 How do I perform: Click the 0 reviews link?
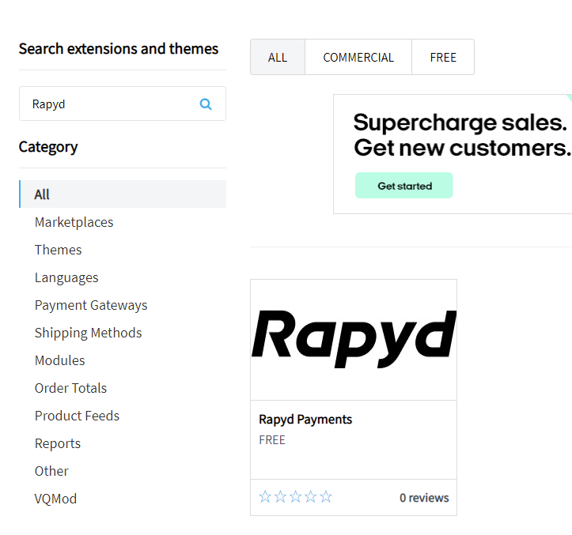click(424, 498)
